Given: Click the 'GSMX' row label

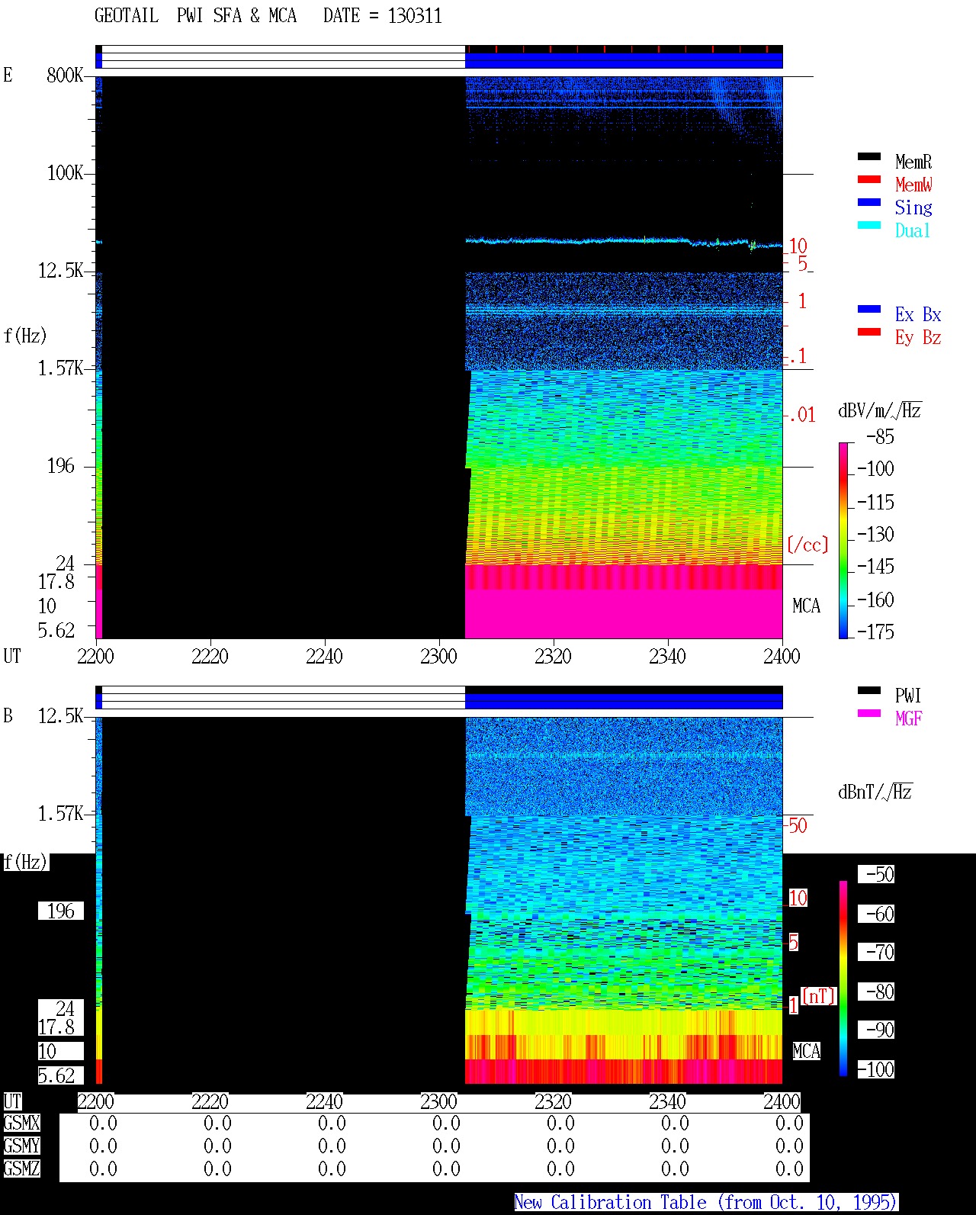Looking at the screenshot, I should pyautogui.click(x=21, y=1123).
